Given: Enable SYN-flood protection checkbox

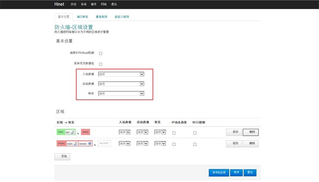Looking at the screenshot, I should coord(100,53).
